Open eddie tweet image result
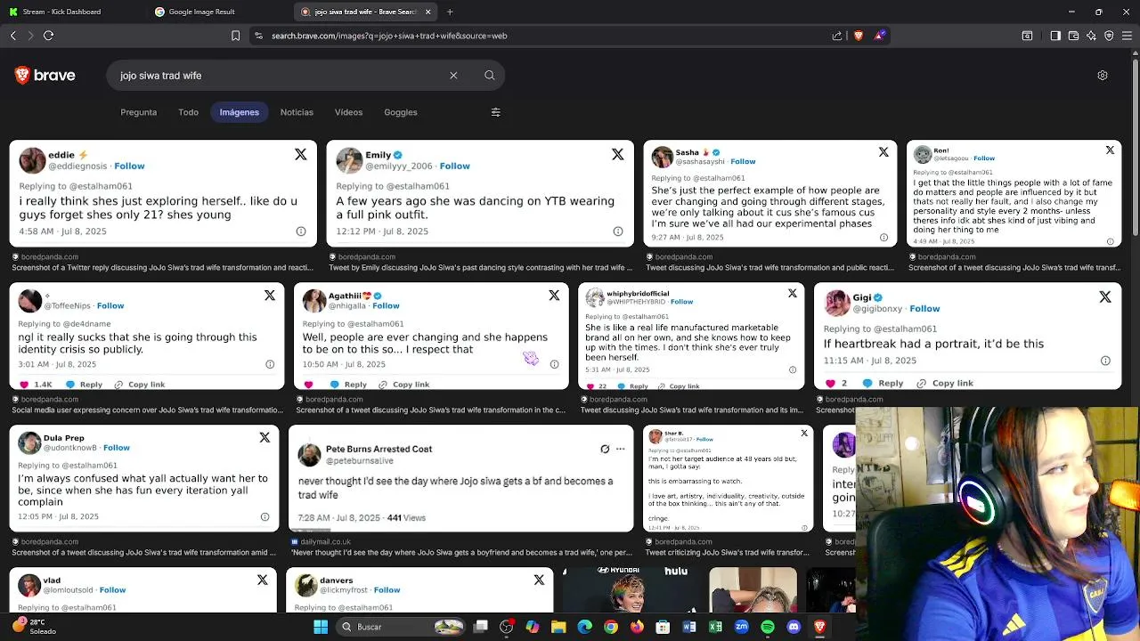The image size is (1140, 641). (163, 193)
